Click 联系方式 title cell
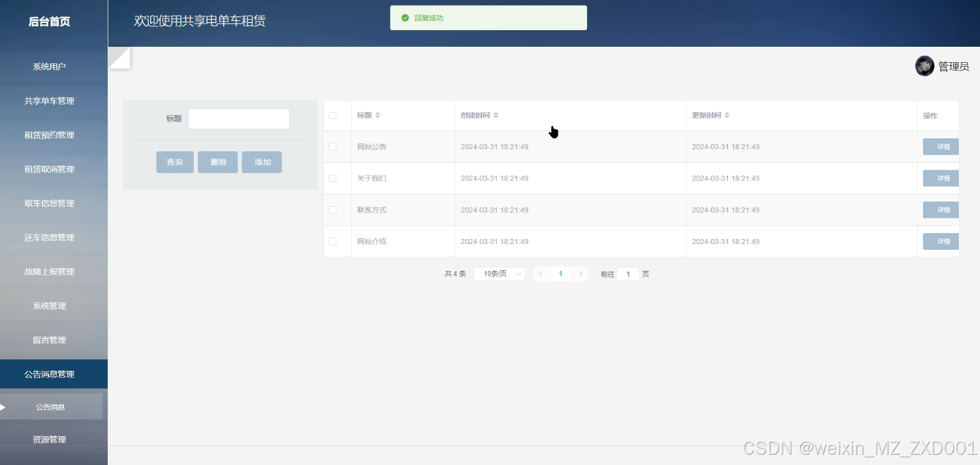Screen dimensions: 980x465 pos(372,210)
